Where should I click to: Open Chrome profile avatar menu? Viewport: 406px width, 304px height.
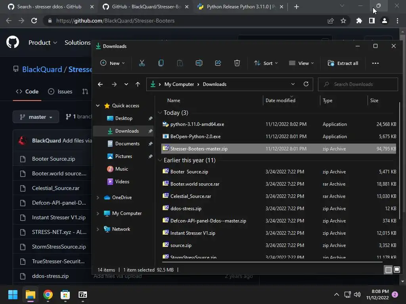coord(385,21)
